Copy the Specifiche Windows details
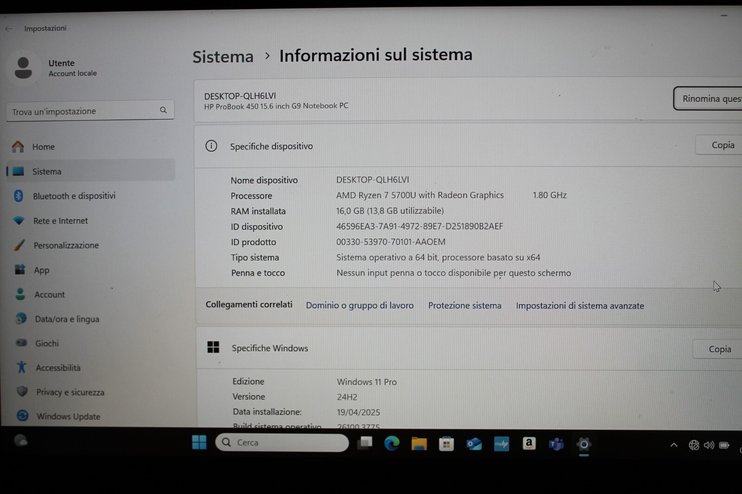The height and width of the screenshot is (494, 742). point(718,349)
